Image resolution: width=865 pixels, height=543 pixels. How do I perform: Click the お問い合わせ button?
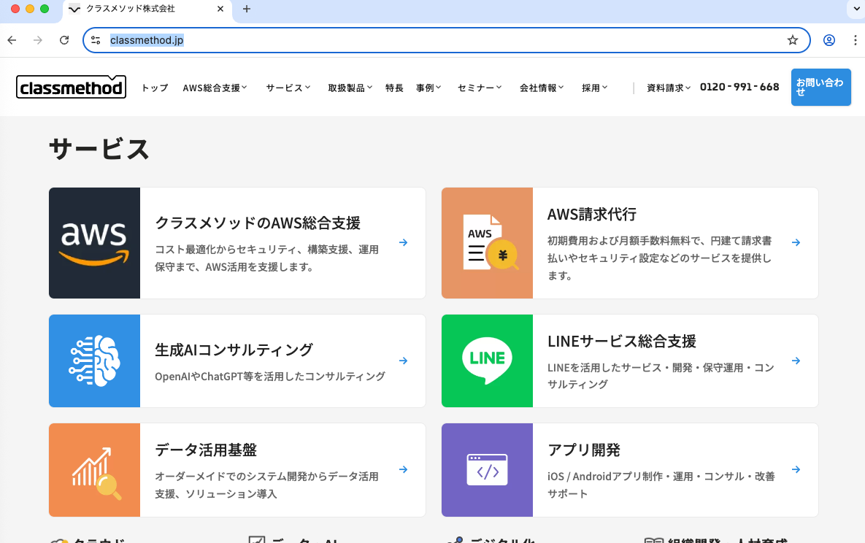[x=821, y=87]
